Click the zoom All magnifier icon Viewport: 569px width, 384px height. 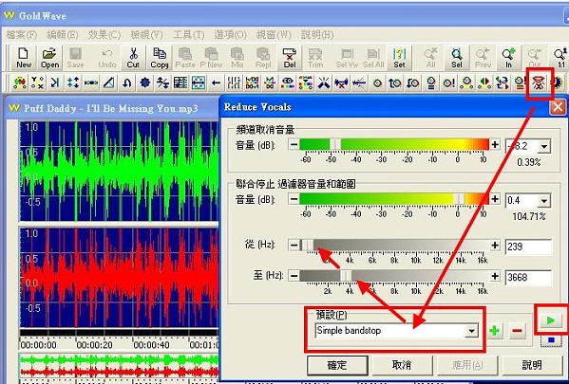tap(430, 58)
